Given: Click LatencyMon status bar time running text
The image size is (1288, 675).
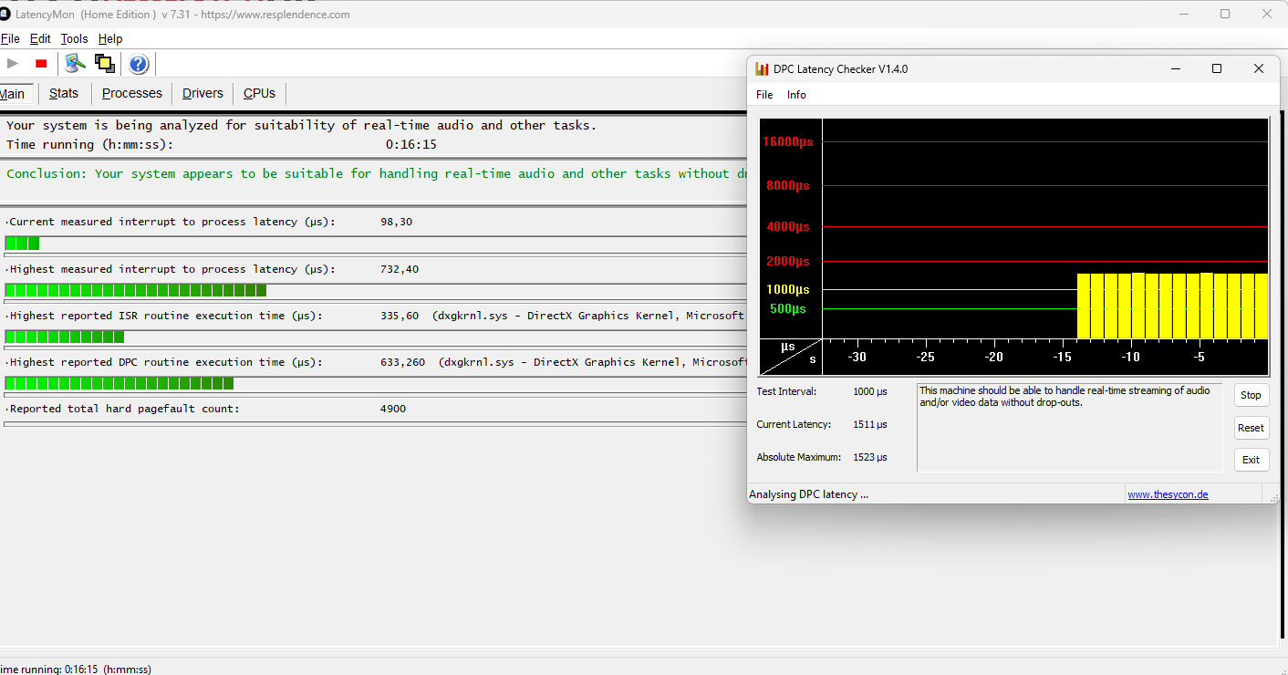Looking at the screenshot, I should 76,669.
